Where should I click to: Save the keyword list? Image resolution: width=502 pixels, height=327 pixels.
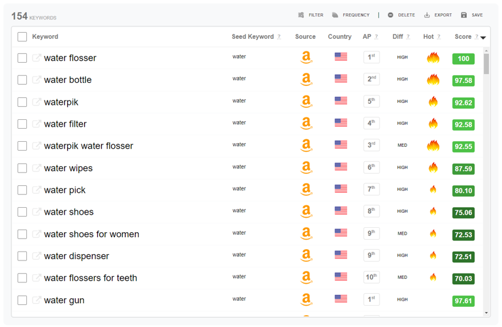(x=472, y=15)
